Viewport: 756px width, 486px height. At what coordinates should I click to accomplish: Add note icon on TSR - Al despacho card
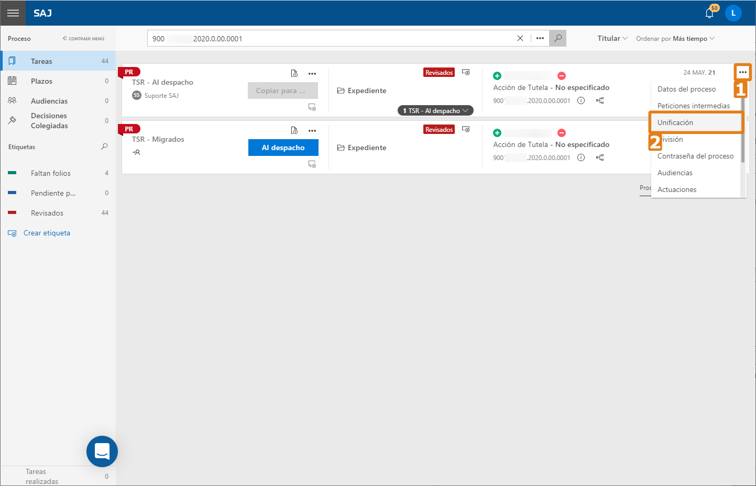pos(312,107)
